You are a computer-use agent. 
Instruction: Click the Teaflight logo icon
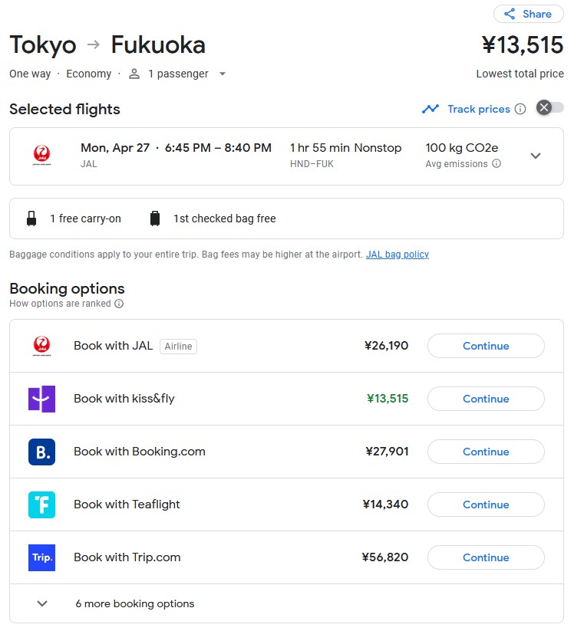(x=42, y=504)
